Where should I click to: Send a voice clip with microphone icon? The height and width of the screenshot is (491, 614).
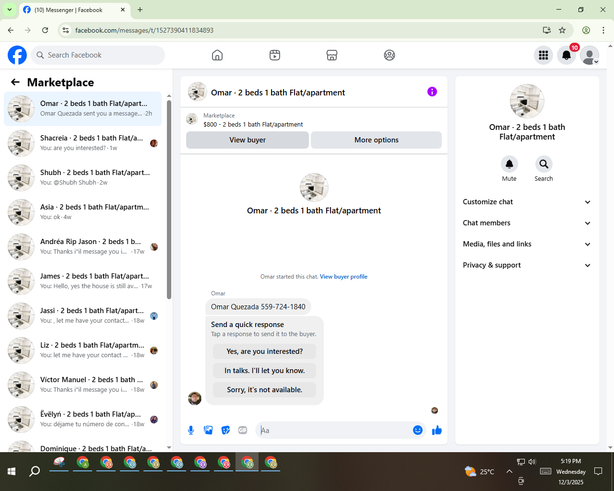pyautogui.click(x=191, y=430)
